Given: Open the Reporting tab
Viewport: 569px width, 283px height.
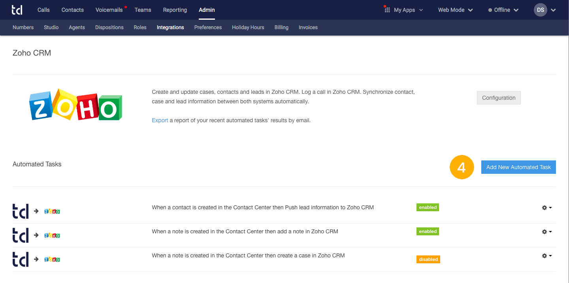Looking at the screenshot, I should pyautogui.click(x=174, y=10).
